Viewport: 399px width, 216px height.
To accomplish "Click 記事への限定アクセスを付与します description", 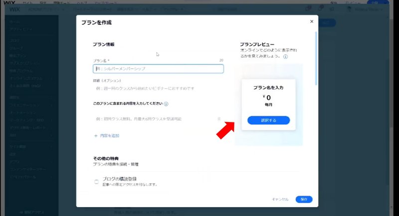I will (x=130, y=185).
